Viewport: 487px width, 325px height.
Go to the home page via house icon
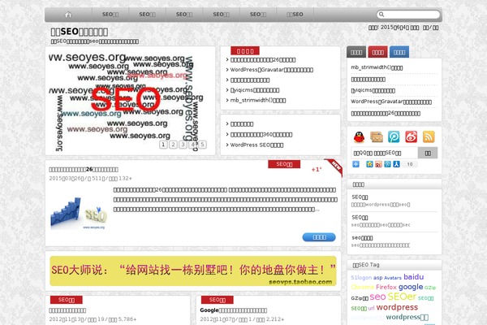coord(68,15)
